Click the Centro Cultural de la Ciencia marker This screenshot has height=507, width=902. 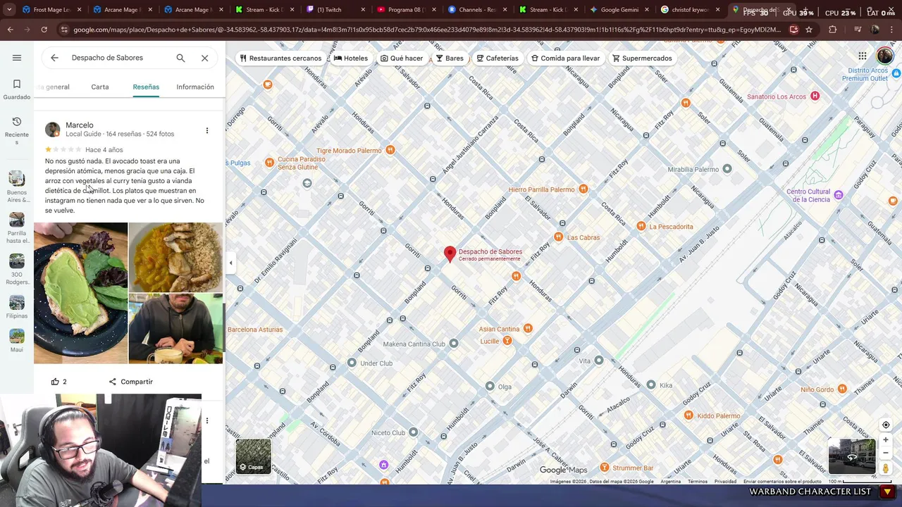[838, 195]
